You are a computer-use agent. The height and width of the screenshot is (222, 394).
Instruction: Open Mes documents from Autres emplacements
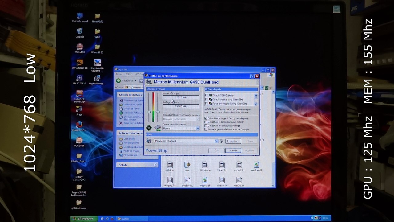[131, 143]
